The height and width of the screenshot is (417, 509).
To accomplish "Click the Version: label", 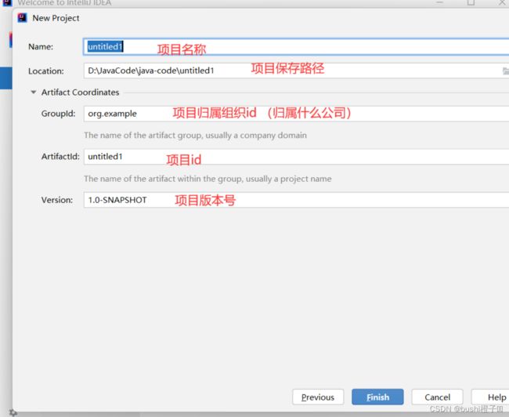I will (57, 200).
